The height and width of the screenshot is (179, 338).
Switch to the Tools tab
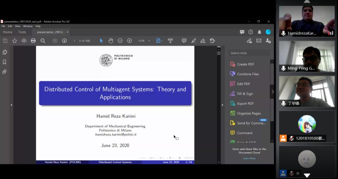22,32
